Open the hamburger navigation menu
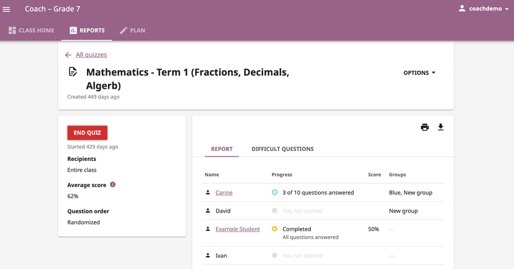Image resolution: width=514 pixels, height=269 pixels. pos(7,9)
